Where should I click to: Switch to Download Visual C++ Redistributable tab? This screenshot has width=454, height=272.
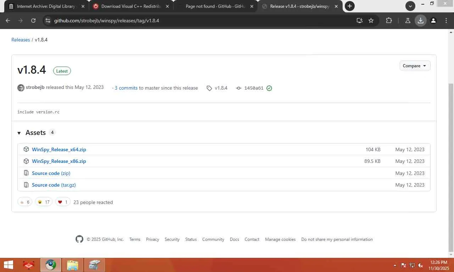click(131, 6)
